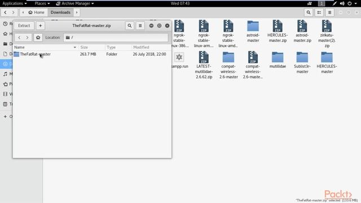Open search in the Files window
The image size is (361, 203).
309,12
